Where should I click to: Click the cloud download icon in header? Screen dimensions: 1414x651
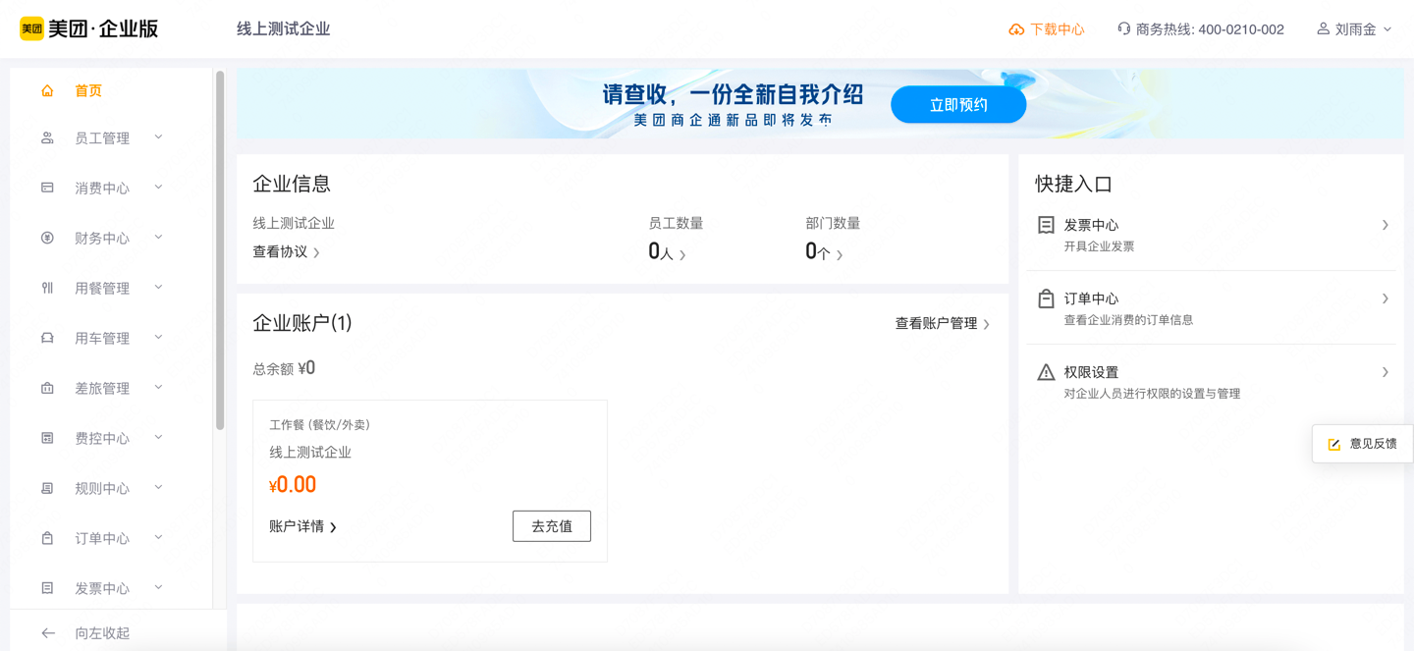[1016, 29]
